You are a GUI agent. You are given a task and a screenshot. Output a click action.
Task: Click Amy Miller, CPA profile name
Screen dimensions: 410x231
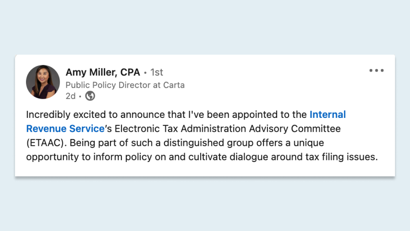click(103, 72)
